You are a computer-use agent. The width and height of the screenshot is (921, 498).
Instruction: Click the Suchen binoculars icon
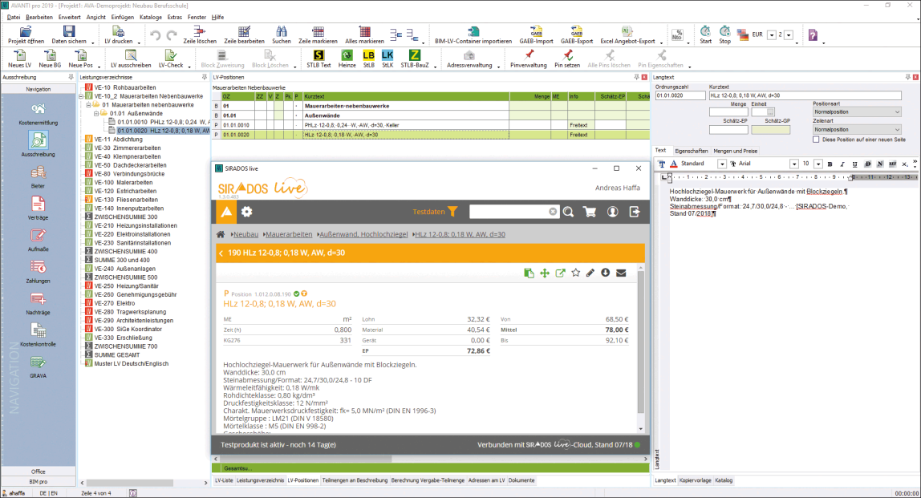click(282, 32)
